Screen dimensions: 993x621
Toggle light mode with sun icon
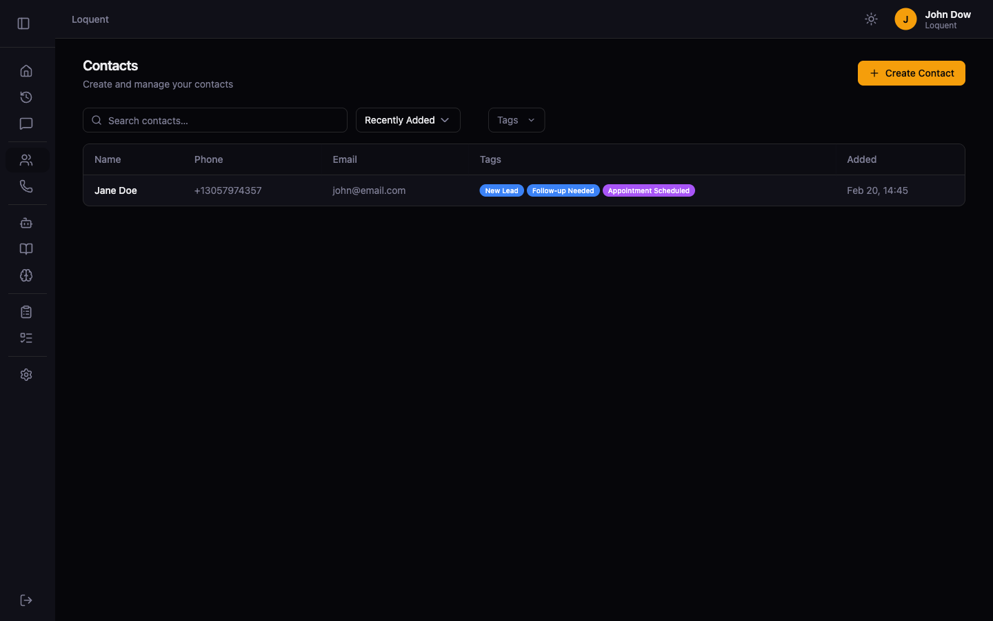click(871, 19)
